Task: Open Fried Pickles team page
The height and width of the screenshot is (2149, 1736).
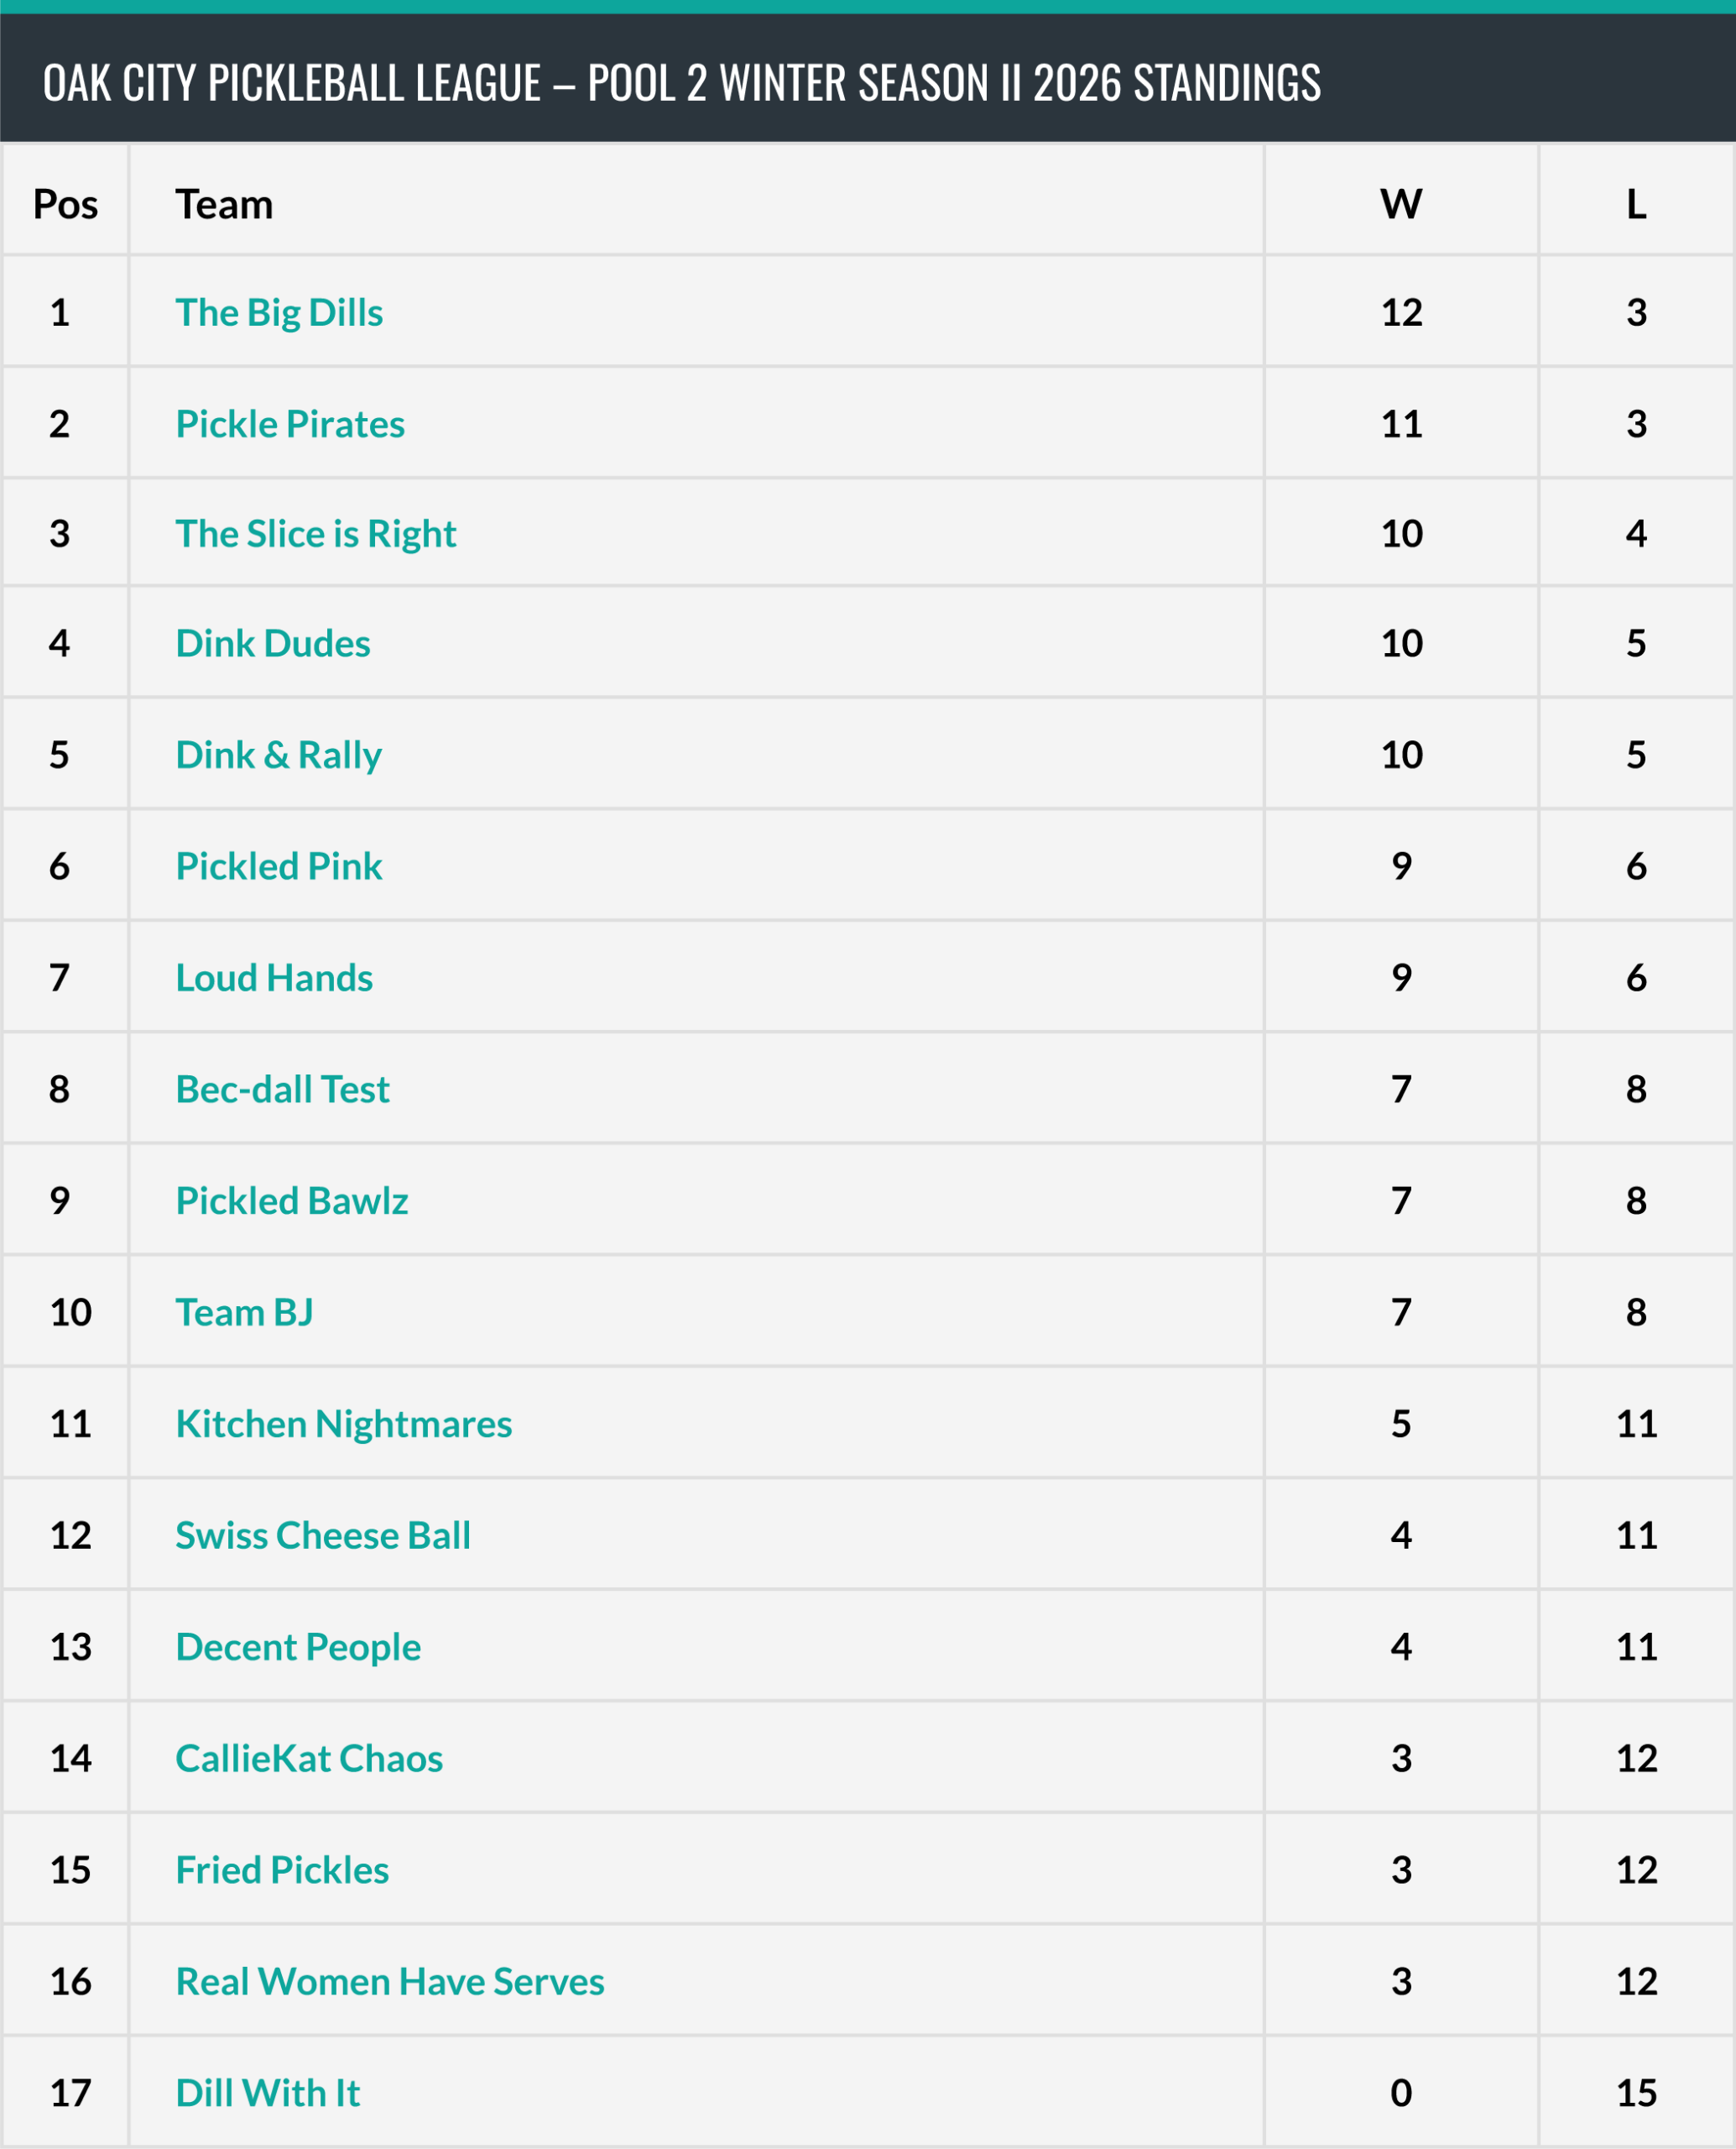Action: click(282, 1869)
